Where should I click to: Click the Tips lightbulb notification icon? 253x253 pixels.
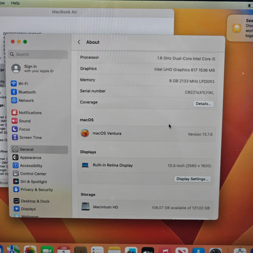coord(237,28)
